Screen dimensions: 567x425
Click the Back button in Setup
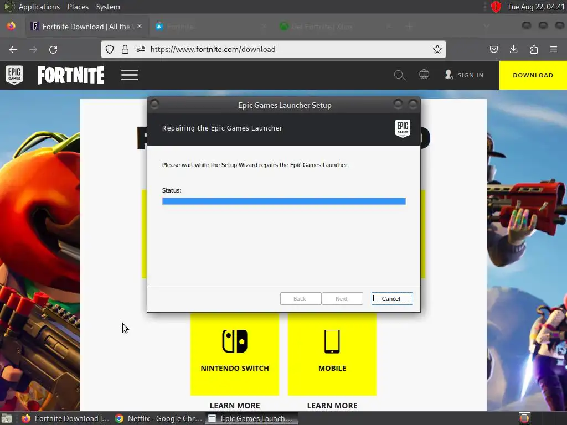[301, 299]
